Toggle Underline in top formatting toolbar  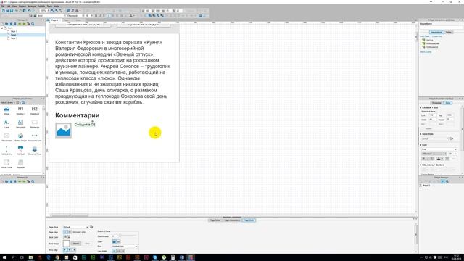tap(104, 16)
